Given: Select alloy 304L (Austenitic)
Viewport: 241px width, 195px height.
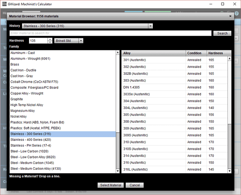Looking at the screenshot, I should 175,108.
